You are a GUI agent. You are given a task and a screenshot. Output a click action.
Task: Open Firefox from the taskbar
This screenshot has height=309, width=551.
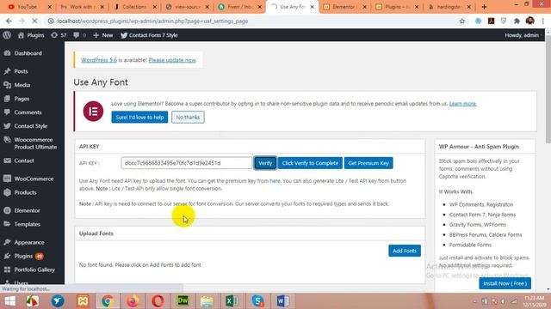point(133,301)
